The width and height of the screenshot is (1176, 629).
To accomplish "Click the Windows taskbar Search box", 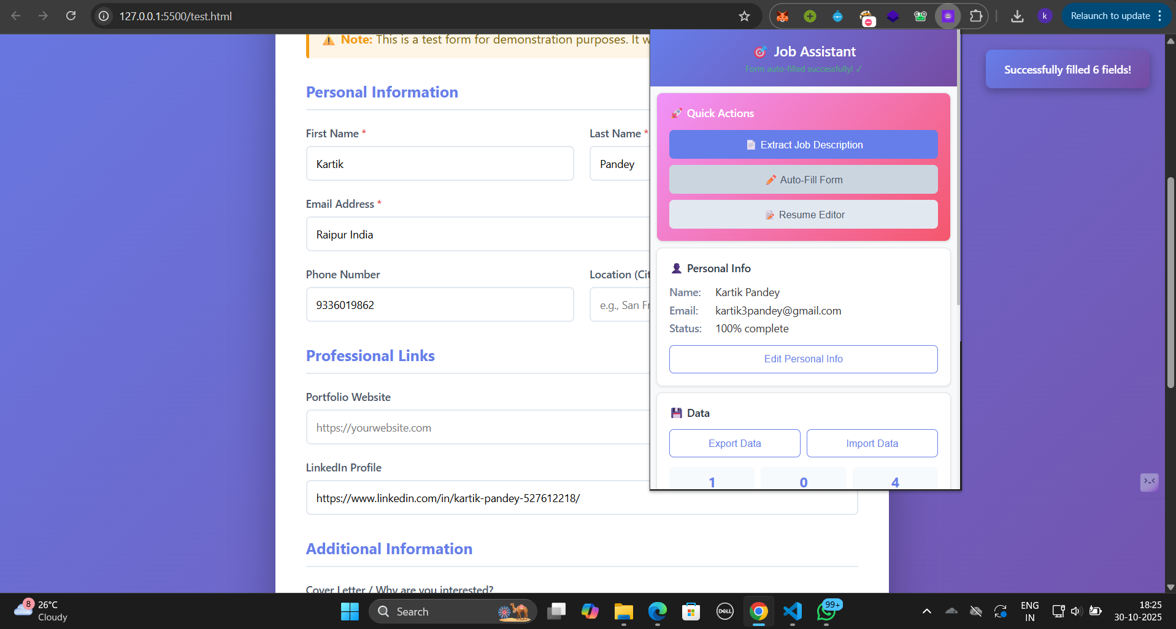I will (453, 611).
